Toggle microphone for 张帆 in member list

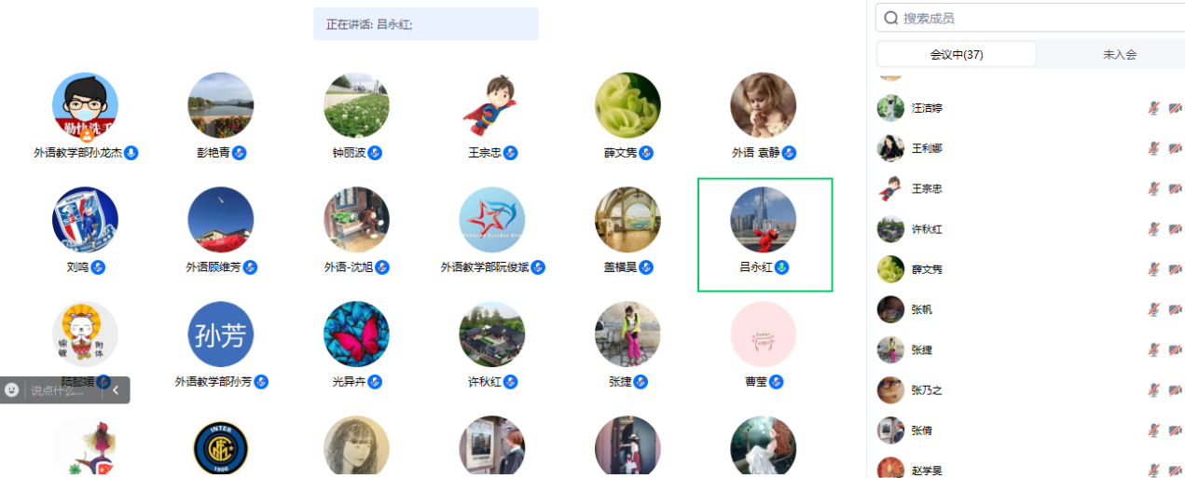click(1154, 309)
